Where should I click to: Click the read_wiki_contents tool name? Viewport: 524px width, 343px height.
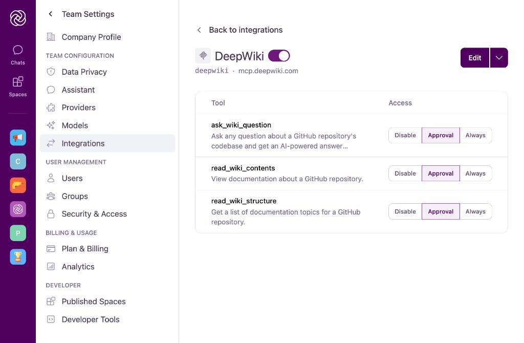243,168
